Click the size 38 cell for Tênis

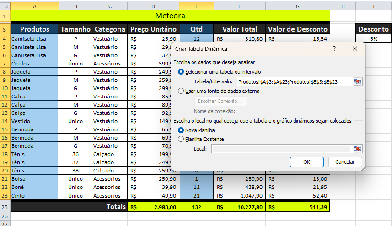pos(75,171)
